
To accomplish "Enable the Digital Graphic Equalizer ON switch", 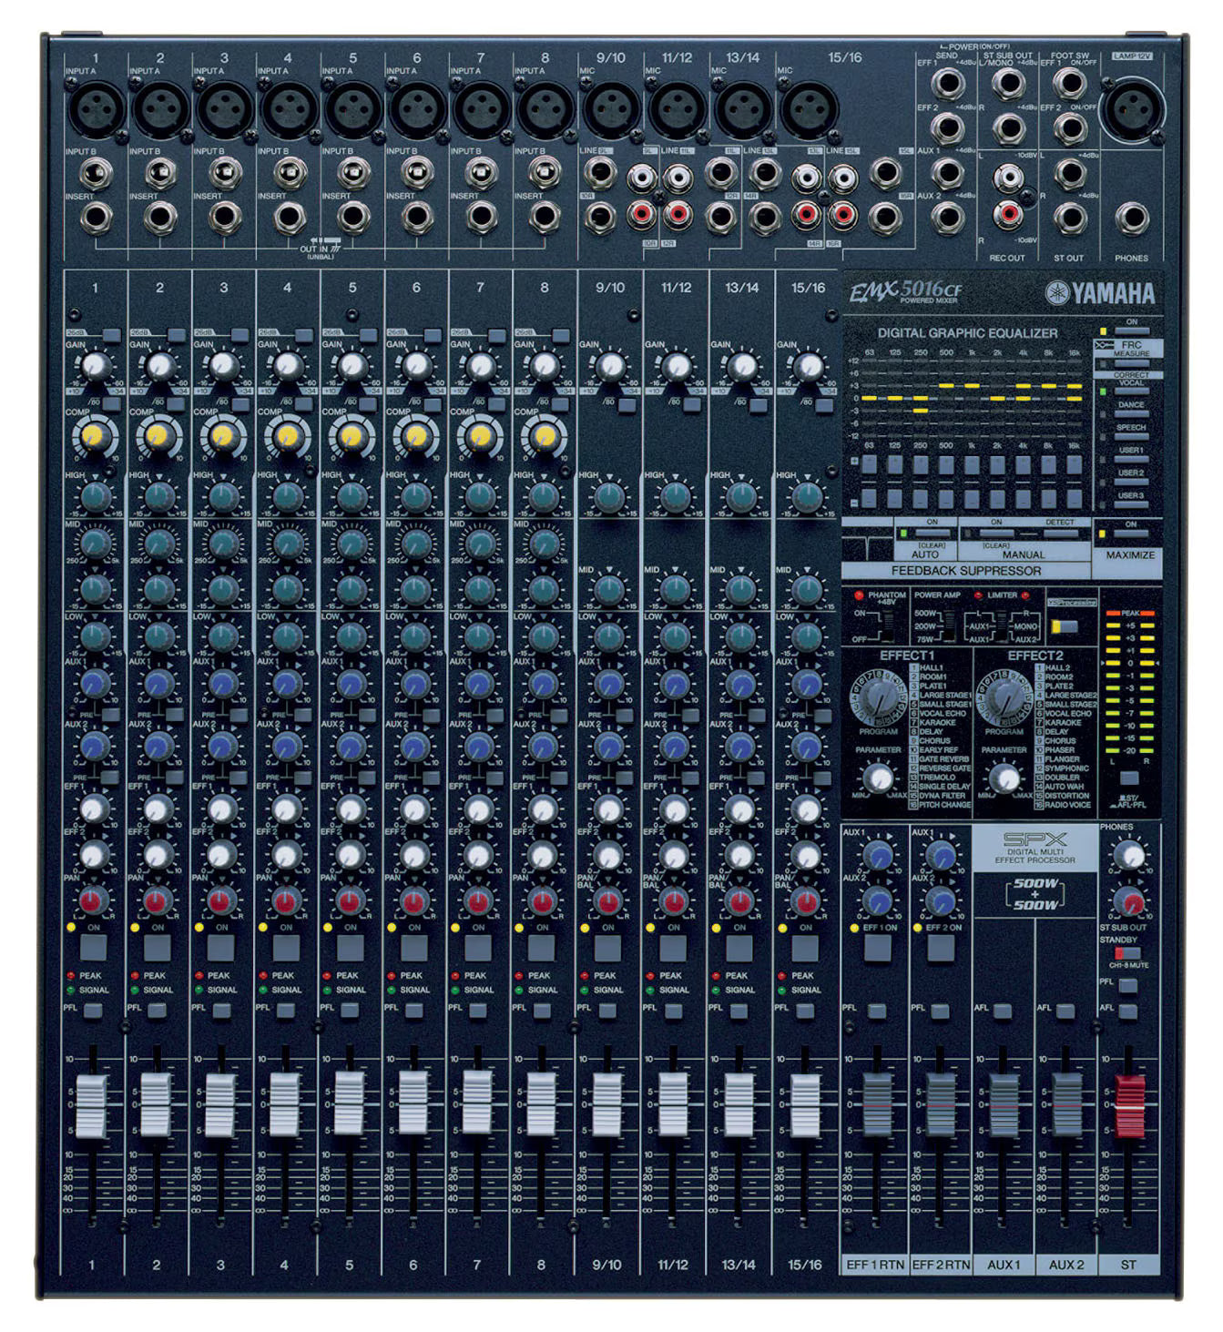I will [x=1131, y=330].
